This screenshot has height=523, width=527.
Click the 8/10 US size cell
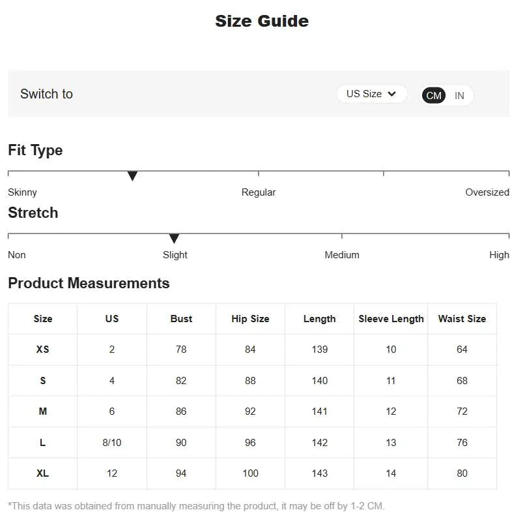tap(112, 443)
